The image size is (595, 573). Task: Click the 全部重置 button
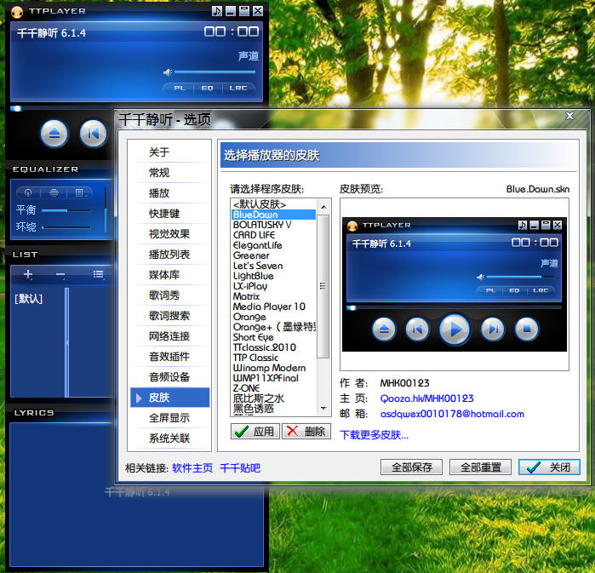coord(480,467)
